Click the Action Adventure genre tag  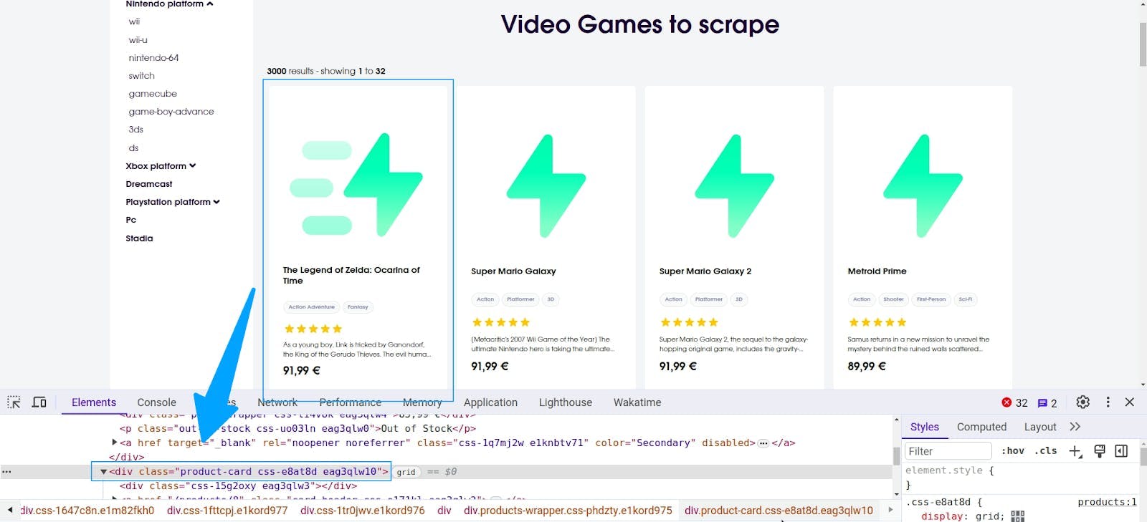tap(311, 307)
